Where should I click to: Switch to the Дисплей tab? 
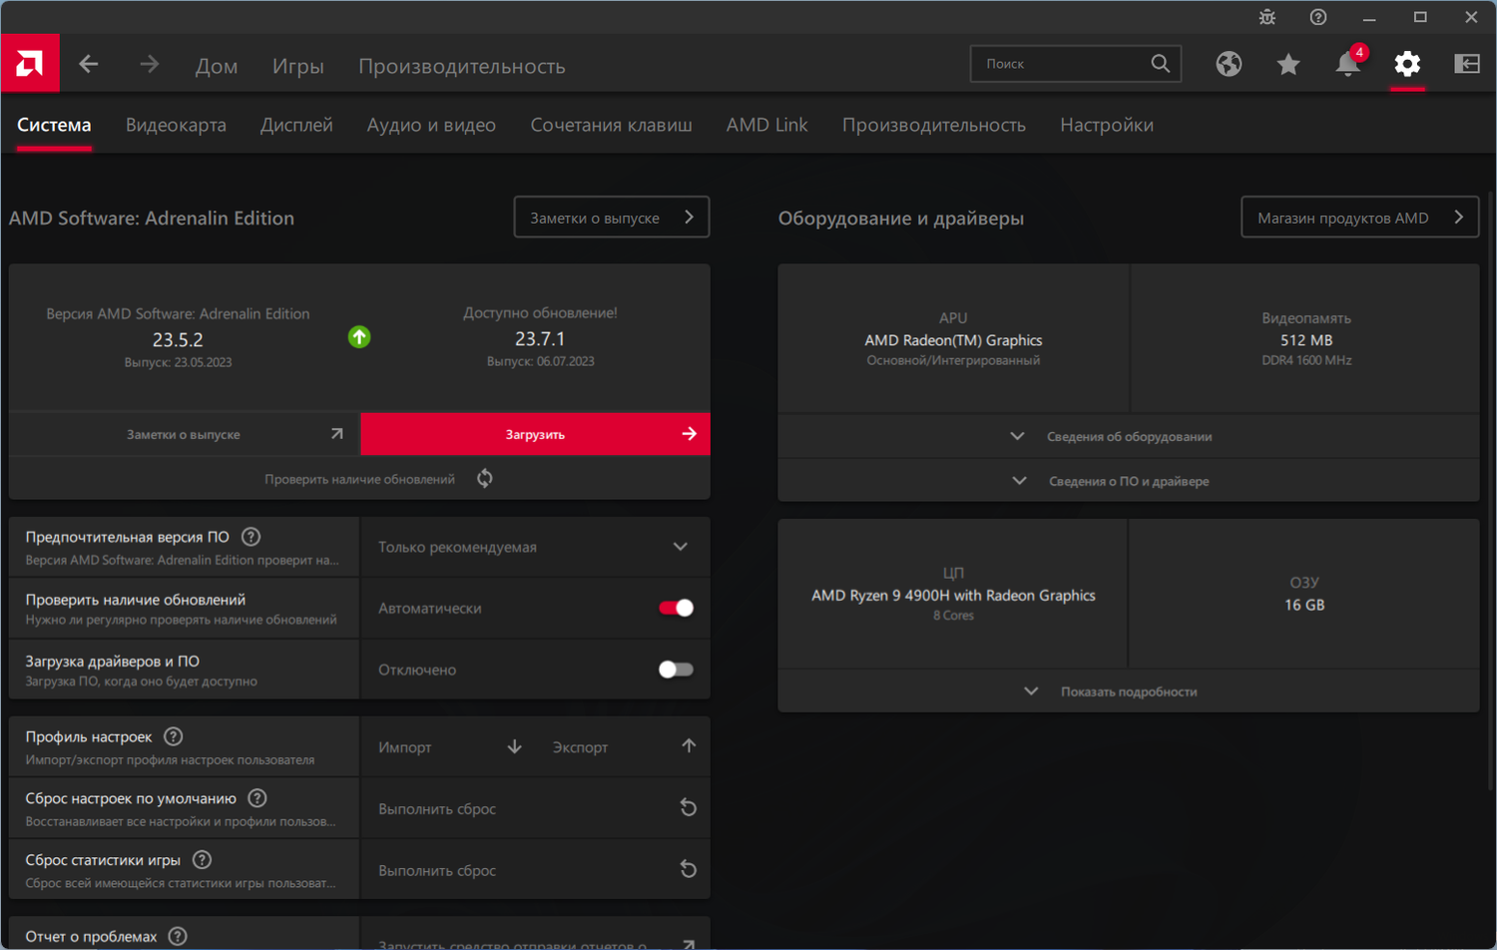pyautogui.click(x=296, y=125)
